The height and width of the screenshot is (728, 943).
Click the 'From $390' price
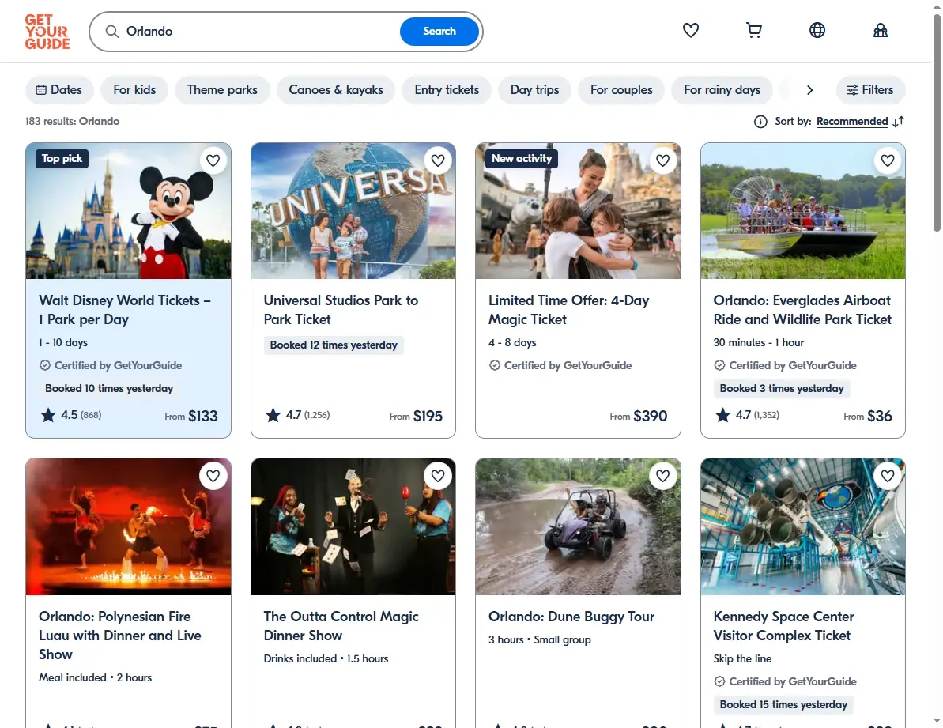[638, 416]
